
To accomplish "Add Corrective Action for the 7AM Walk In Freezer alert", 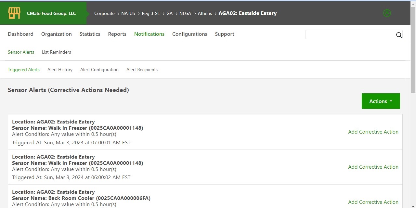I will [373, 132].
